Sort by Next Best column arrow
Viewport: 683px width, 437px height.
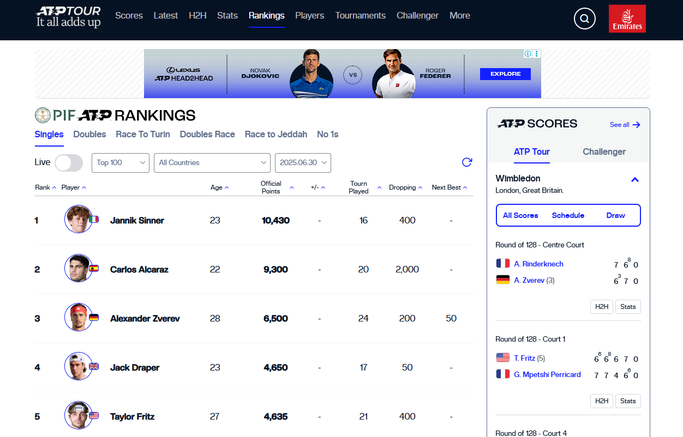click(x=465, y=187)
